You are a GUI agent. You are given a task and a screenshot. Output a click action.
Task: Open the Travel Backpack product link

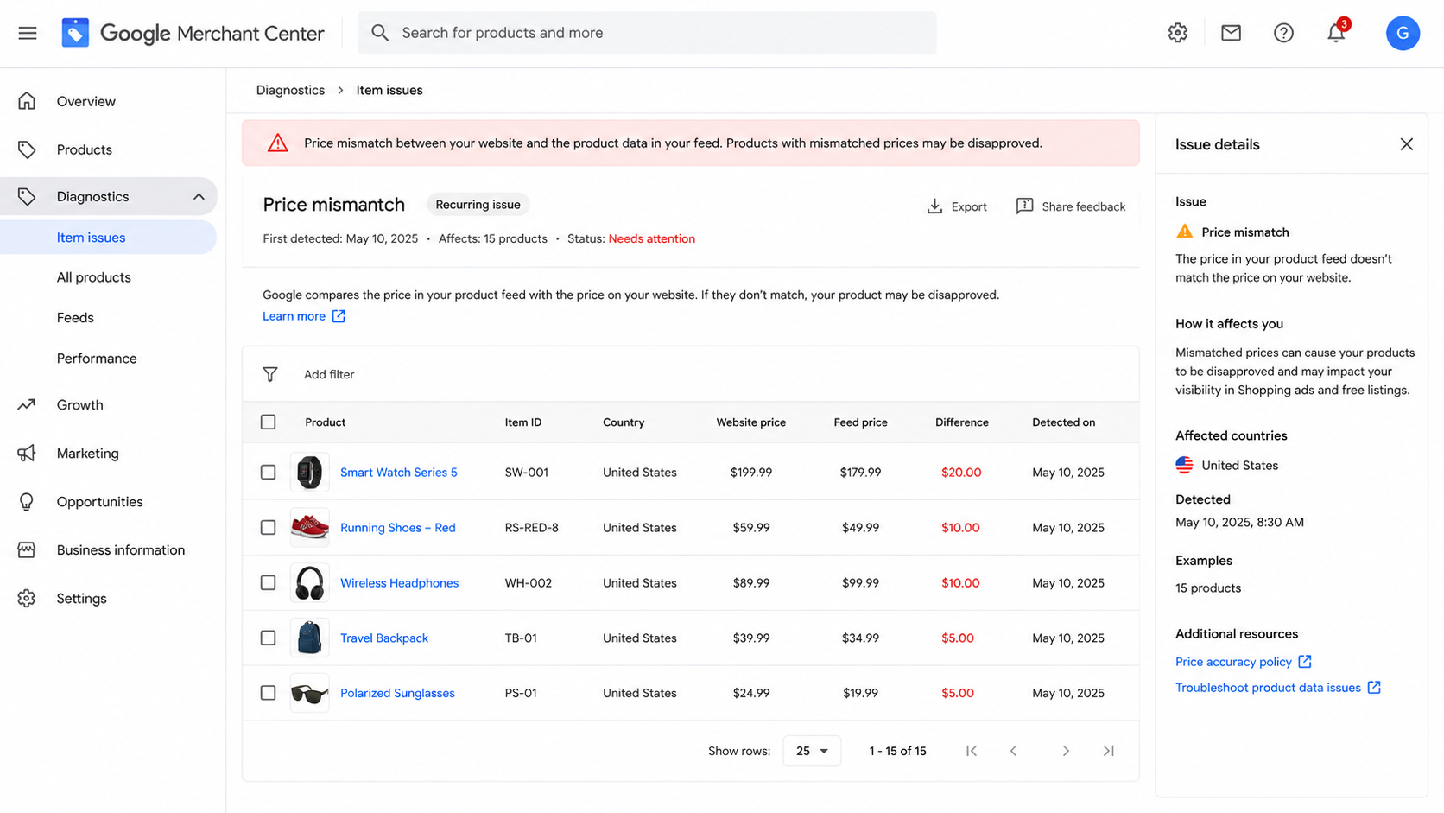click(x=384, y=638)
